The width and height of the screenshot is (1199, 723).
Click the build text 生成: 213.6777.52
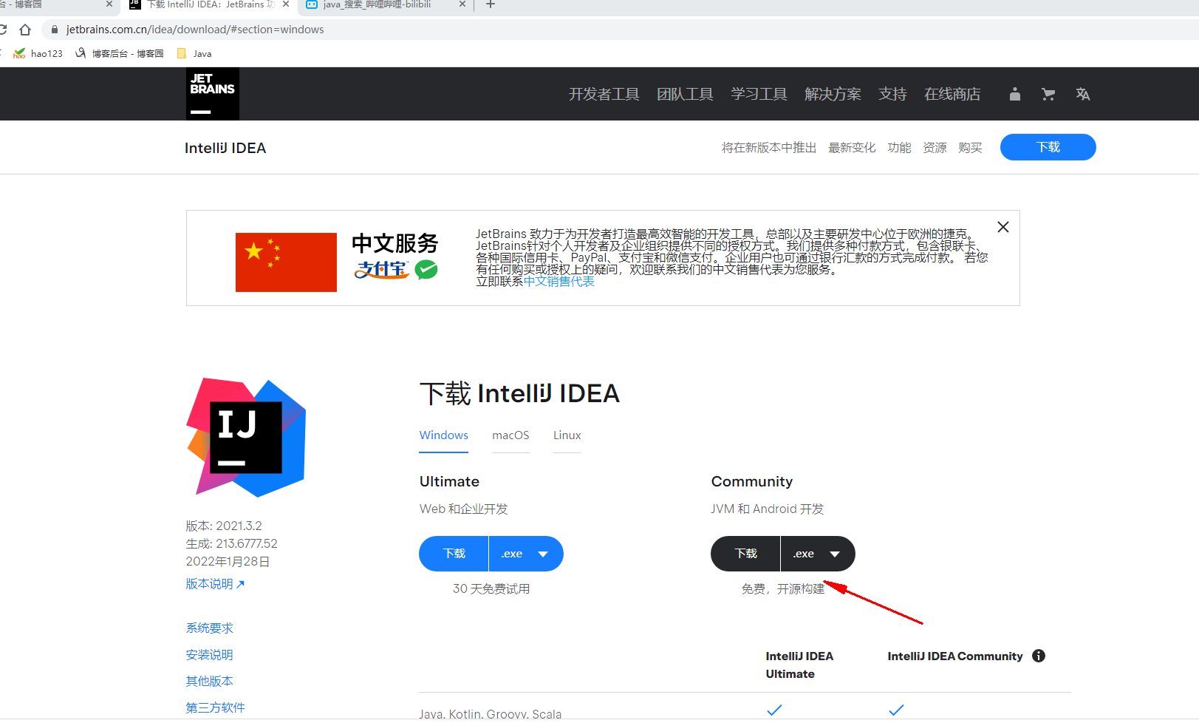tap(232, 544)
